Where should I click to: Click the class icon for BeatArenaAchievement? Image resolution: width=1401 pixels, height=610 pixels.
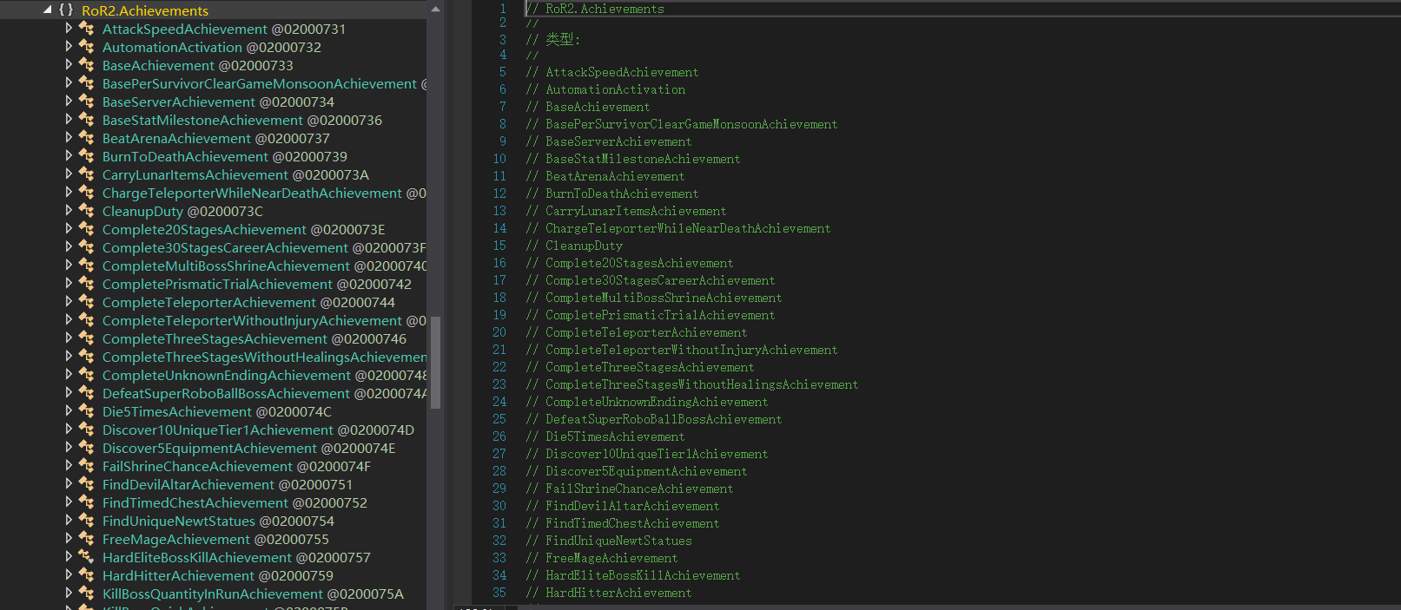pyautogui.click(x=86, y=138)
